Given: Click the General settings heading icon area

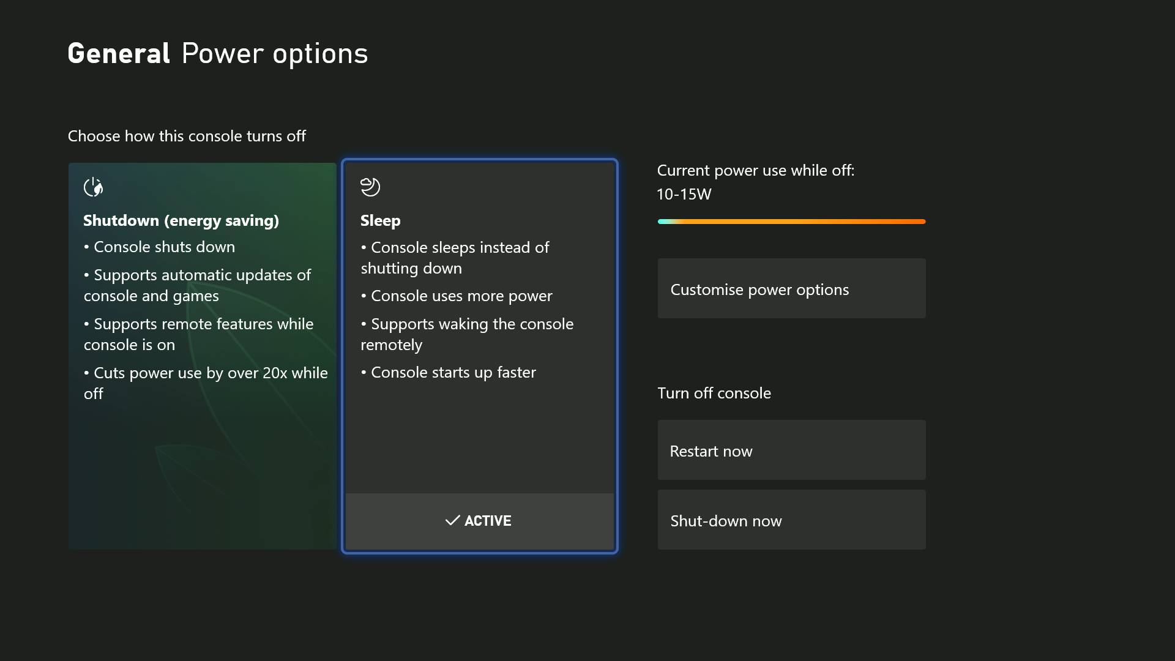Looking at the screenshot, I should point(118,53).
